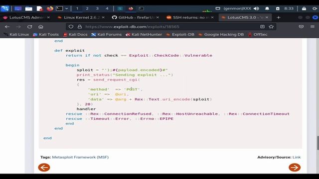
Task: Open the Firefox hamburger menu
Action: point(313,26)
